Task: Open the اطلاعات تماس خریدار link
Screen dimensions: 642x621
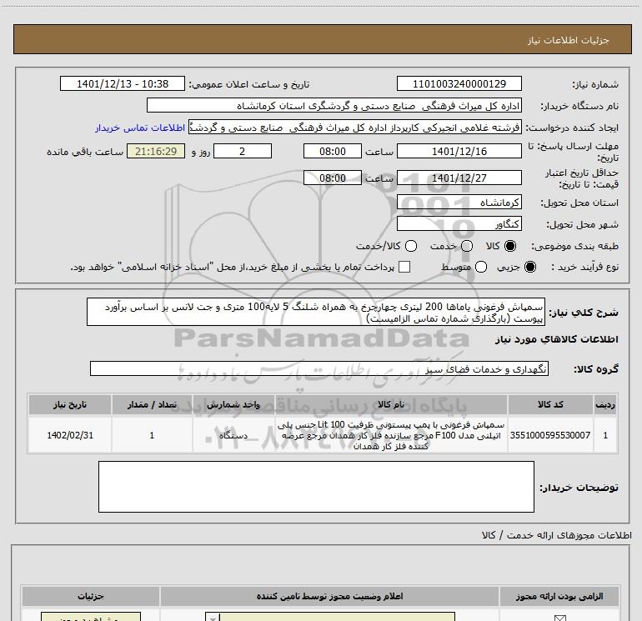Action: tap(140, 128)
